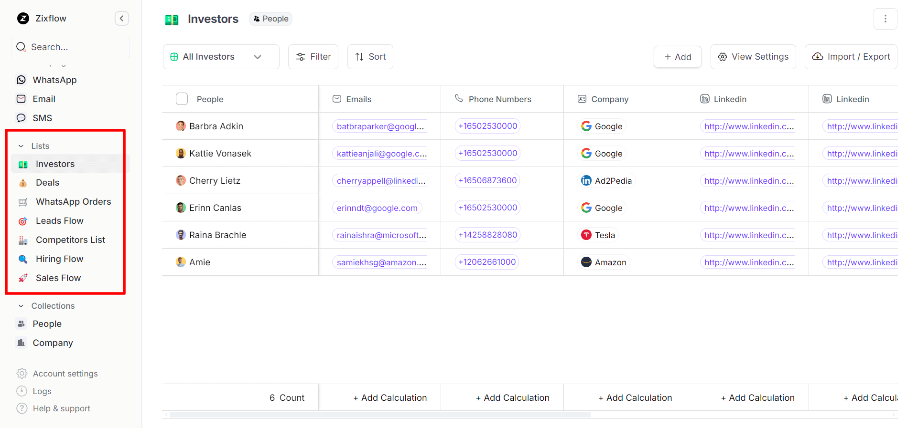Open Barbra Adkin's email address link
918x428 pixels.
[x=380, y=126]
